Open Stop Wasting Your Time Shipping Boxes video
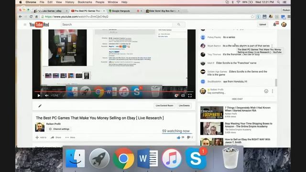The height and width of the screenshot is (172, 306). point(249,125)
